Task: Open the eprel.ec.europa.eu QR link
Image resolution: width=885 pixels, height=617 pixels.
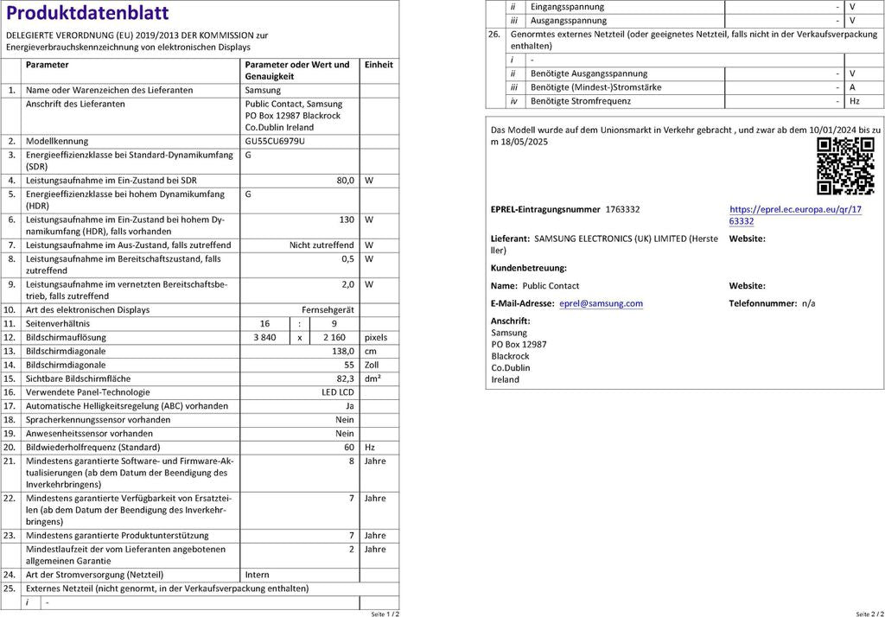Action: [795, 215]
